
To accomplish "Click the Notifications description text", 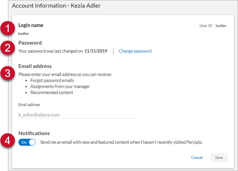I will tap(121, 142).
